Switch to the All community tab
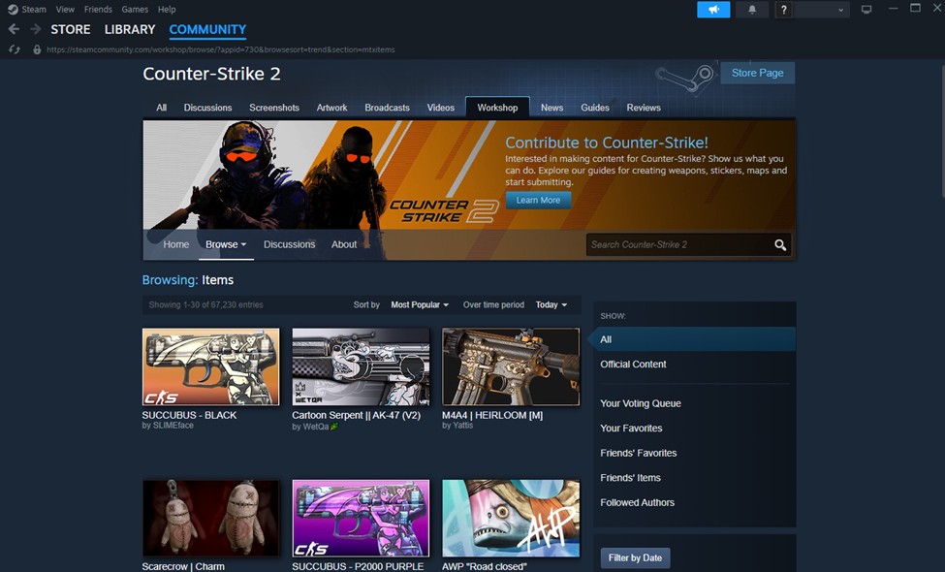This screenshot has height=572, width=945. [x=162, y=108]
